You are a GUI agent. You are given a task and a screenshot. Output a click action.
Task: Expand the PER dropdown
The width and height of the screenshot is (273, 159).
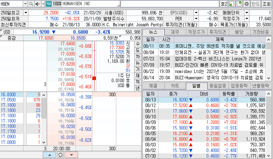196,19
